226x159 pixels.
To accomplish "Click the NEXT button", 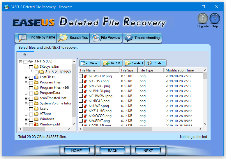I will [148, 151].
